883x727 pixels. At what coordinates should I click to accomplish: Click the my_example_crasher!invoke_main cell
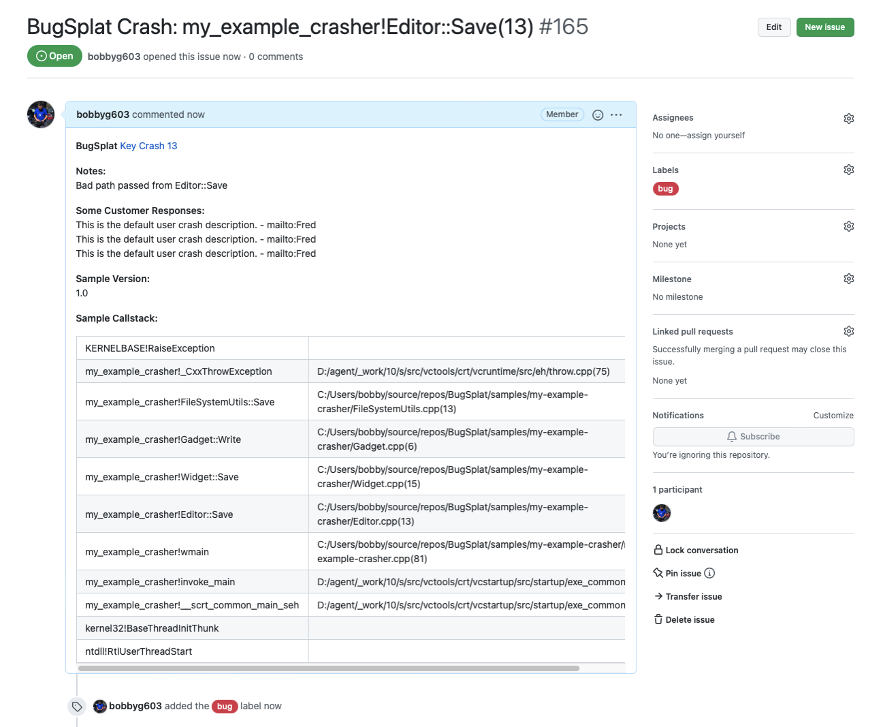(x=193, y=582)
